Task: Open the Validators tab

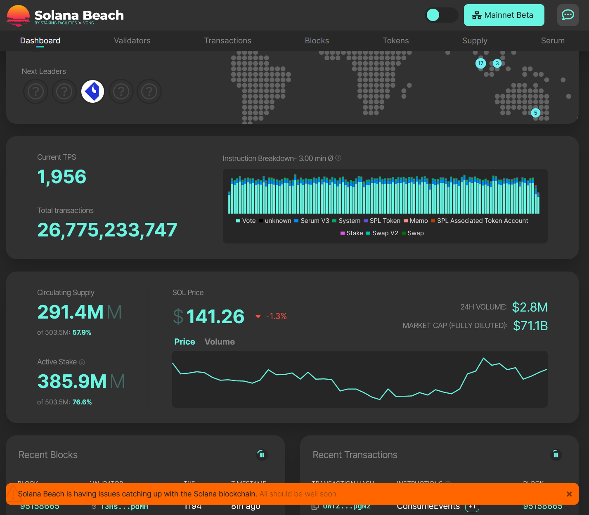Action: point(132,40)
